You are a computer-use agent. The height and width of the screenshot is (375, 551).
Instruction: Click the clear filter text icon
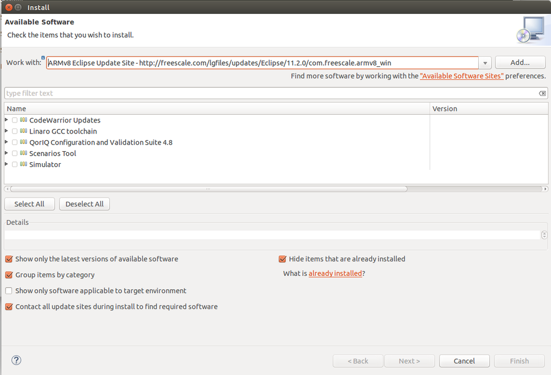tap(542, 93)
